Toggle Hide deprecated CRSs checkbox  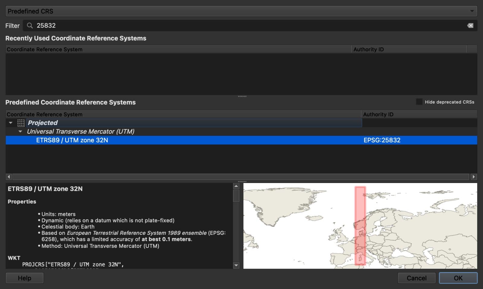pos(419,102)
